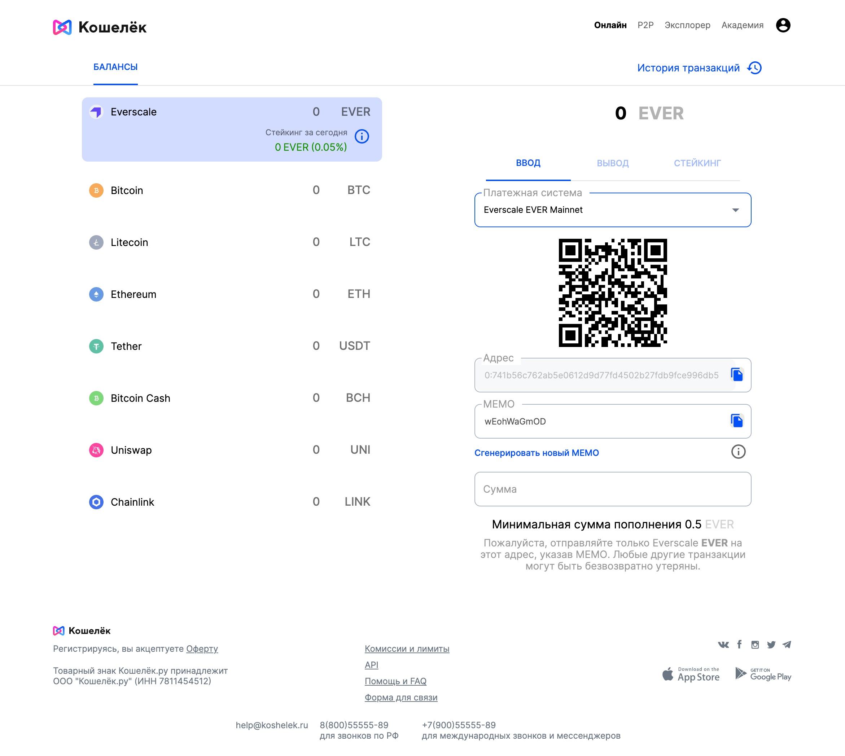The width and height of the screenshot is (845, 756).
Task: Open the VK social icon in footer
Action: pos(723,644)
